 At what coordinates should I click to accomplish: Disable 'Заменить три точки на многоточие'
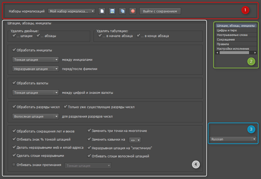pos(89,131)
